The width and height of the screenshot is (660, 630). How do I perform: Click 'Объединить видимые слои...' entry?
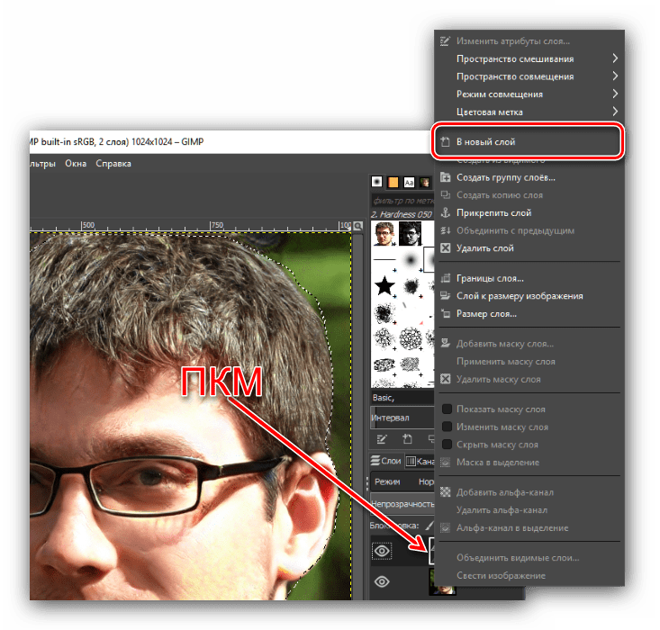pyautogui.click(x=528, y=558)
